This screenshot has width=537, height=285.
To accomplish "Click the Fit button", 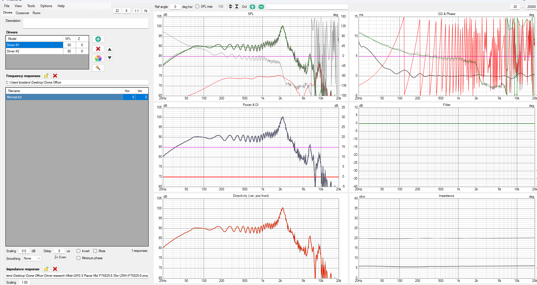I will click(146, 11).
